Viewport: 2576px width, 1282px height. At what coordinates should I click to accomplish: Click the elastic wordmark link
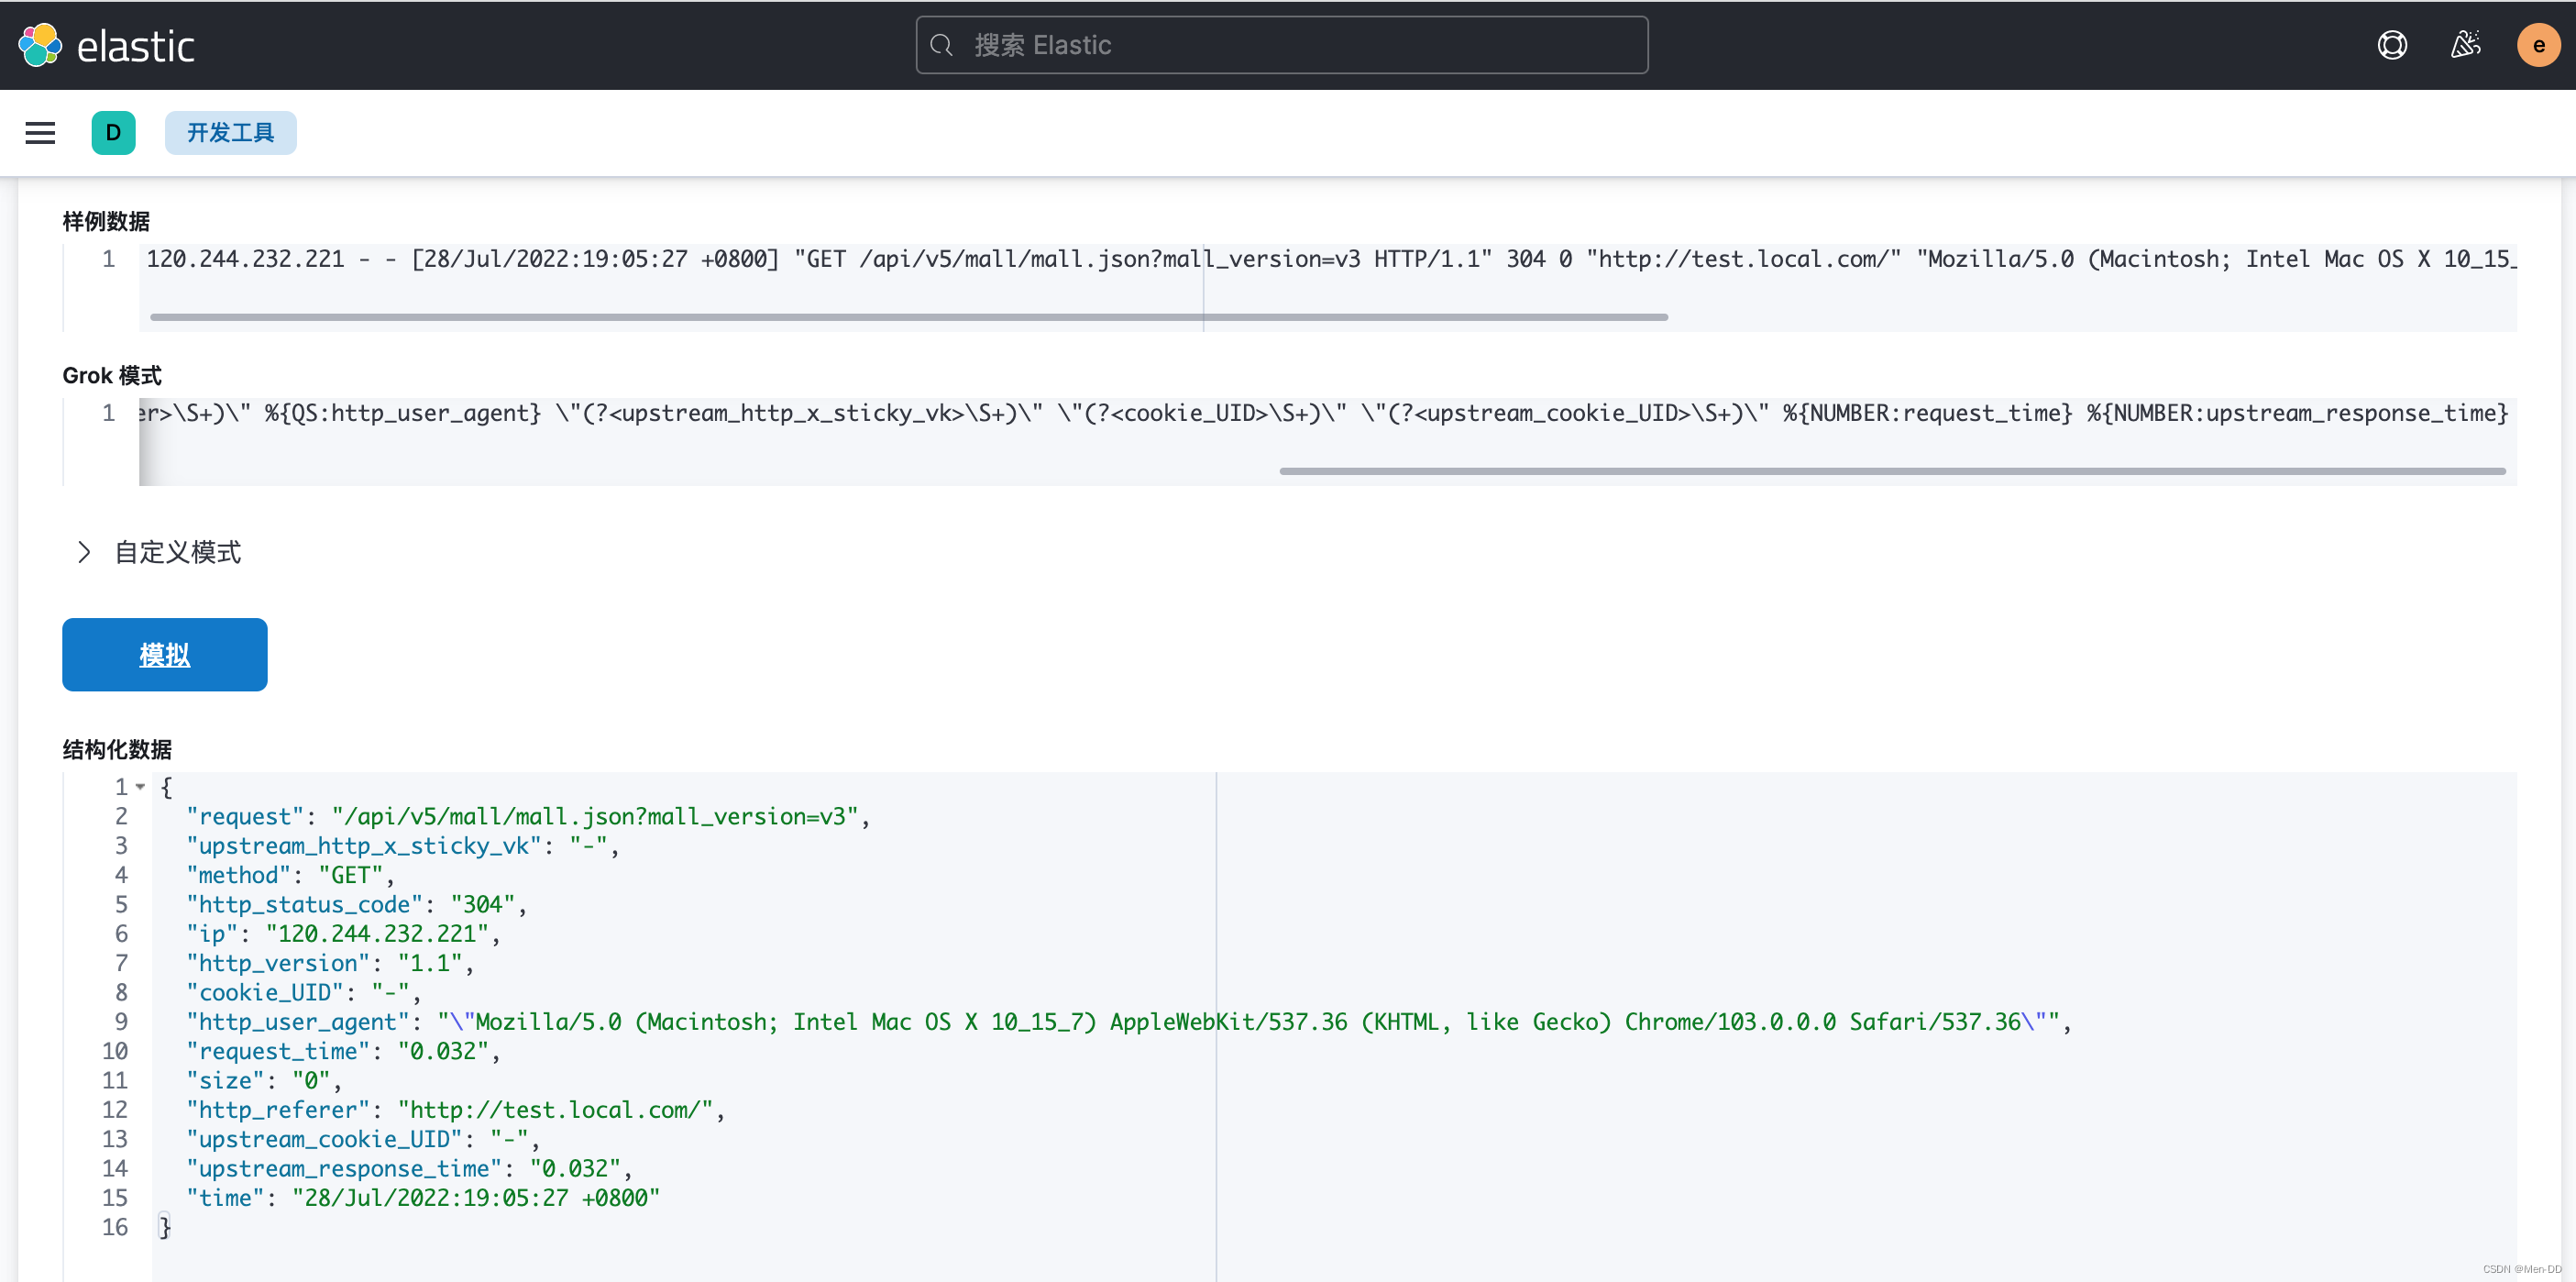click(x=136, y=47)
